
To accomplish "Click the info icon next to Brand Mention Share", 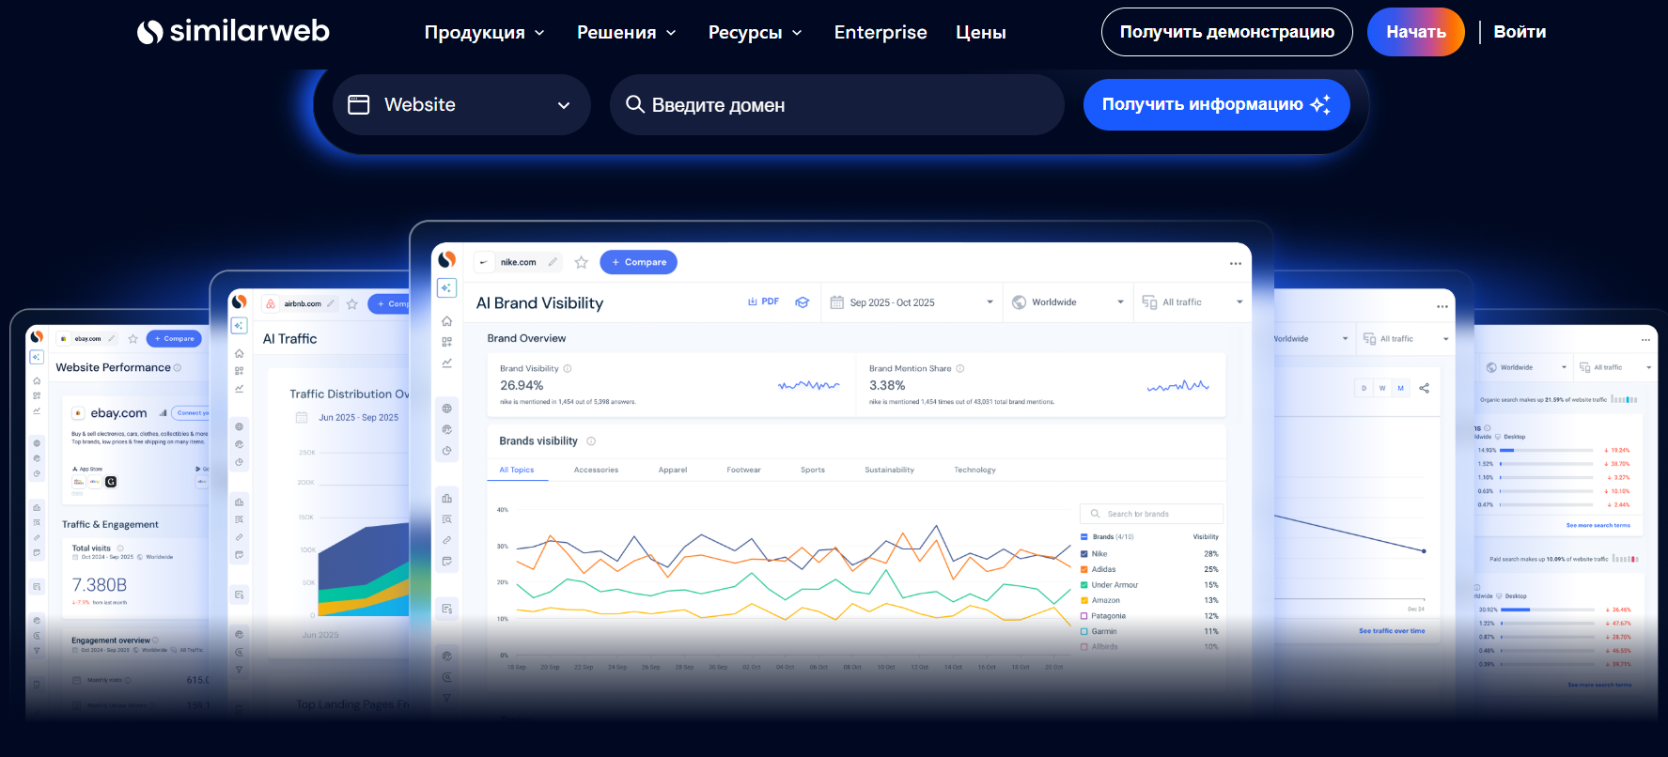I will pyautogui.click(x=960, y=369).
